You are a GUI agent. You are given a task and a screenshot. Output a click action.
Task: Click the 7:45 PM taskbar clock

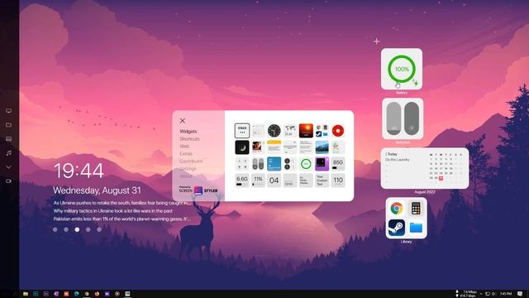(x=506, y=294)
